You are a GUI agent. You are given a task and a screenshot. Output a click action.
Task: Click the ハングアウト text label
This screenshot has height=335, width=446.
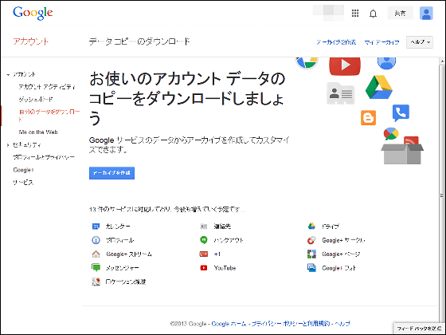(229, 240)
